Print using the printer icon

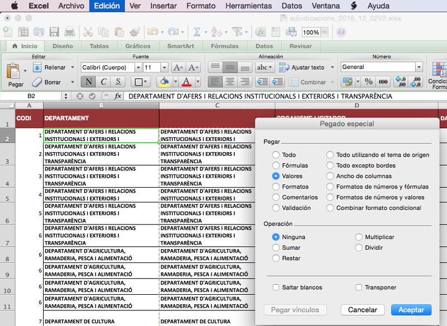(x=69, y=32)
